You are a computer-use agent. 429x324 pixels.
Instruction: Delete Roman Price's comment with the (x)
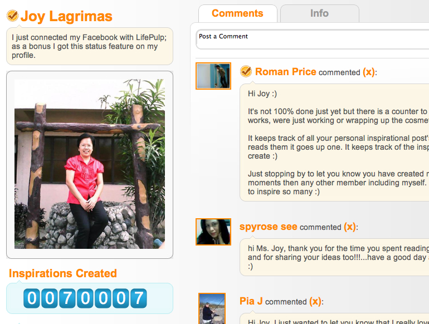point(369,72)
